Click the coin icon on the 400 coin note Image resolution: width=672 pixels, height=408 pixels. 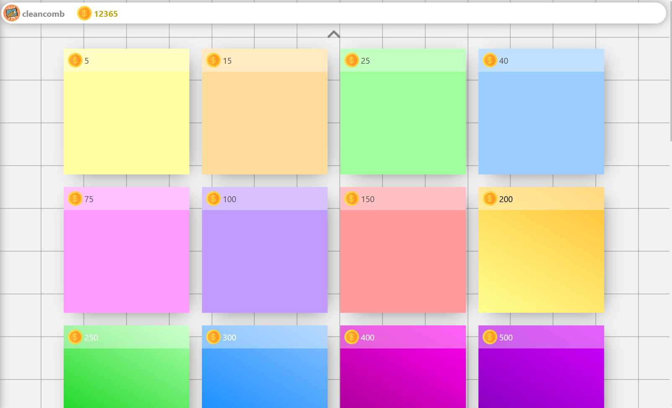click(352, 337)
